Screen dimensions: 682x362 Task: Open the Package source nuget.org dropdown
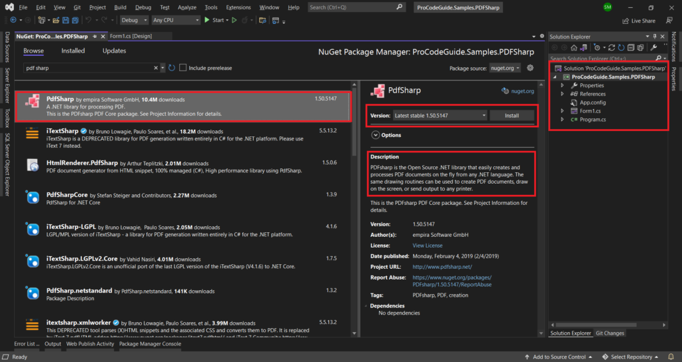click(505, 69)
